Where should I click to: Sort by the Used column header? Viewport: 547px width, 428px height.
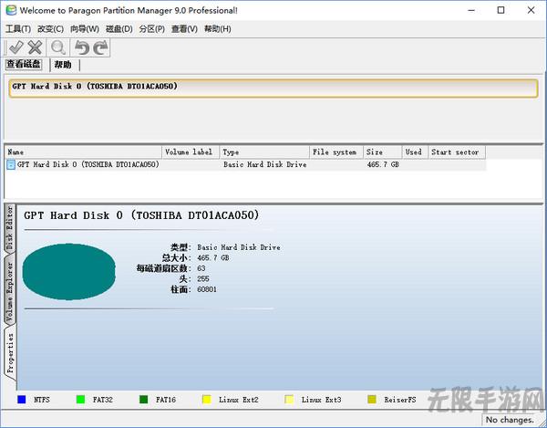(x=415, y=152)
